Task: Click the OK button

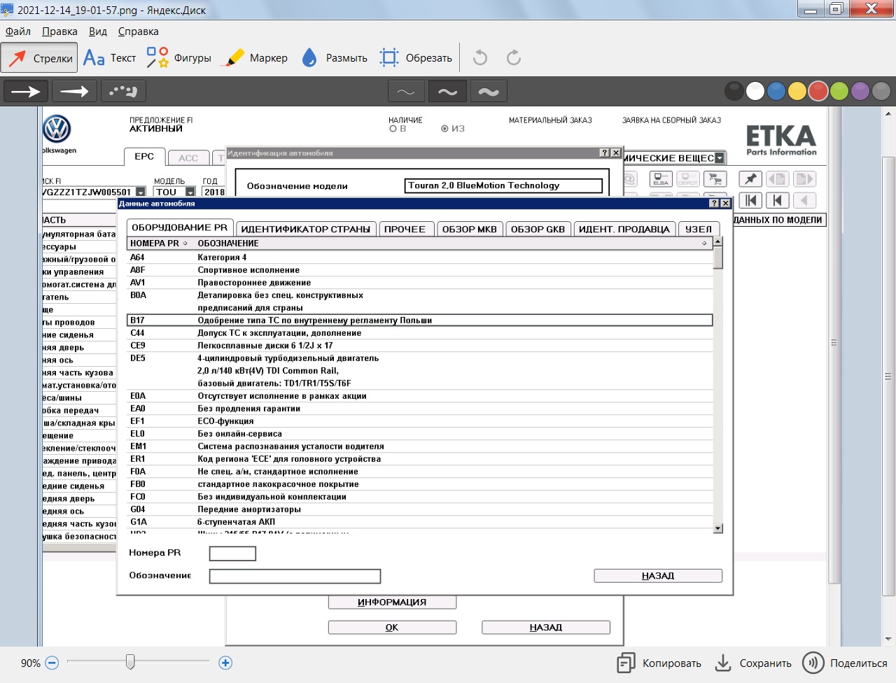Action: pos(392,628)
